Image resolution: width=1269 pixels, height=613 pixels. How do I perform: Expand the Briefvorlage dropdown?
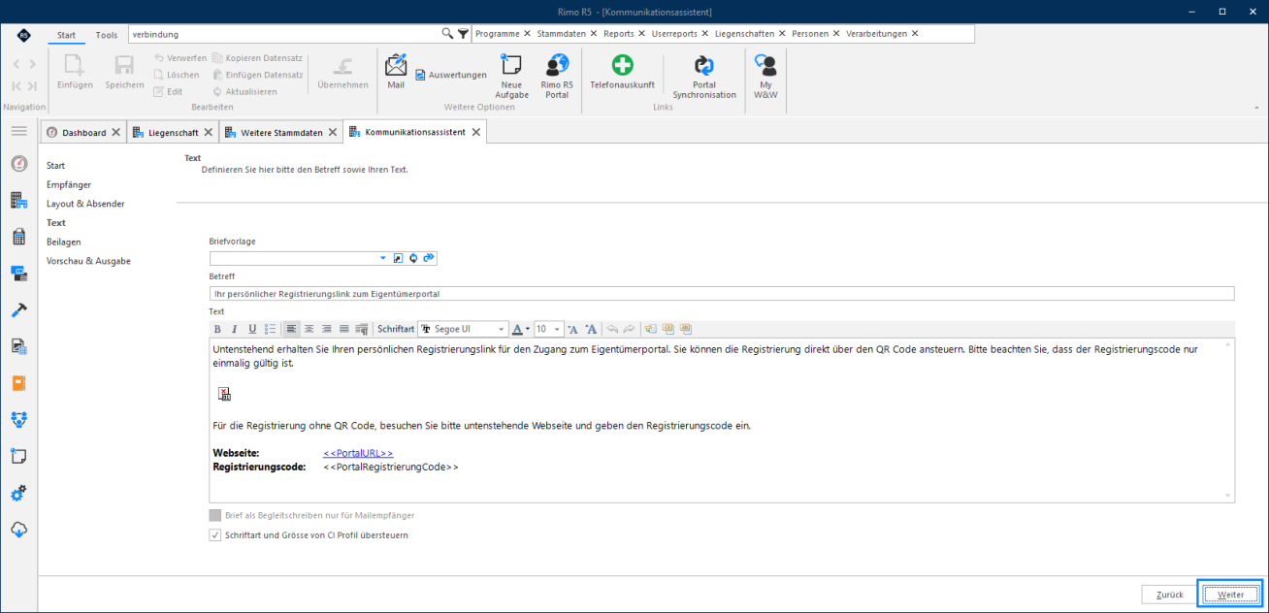pos(383,258)
